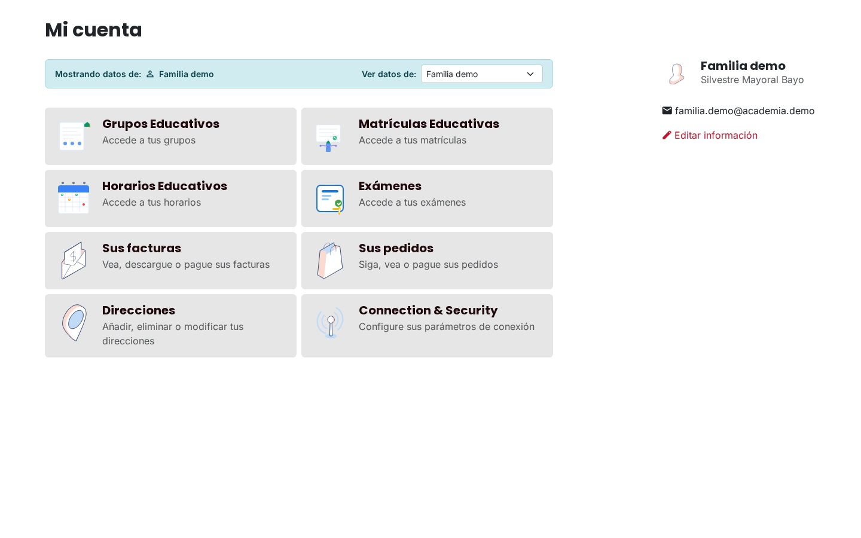Click the Familia demo profile heading

743,66
